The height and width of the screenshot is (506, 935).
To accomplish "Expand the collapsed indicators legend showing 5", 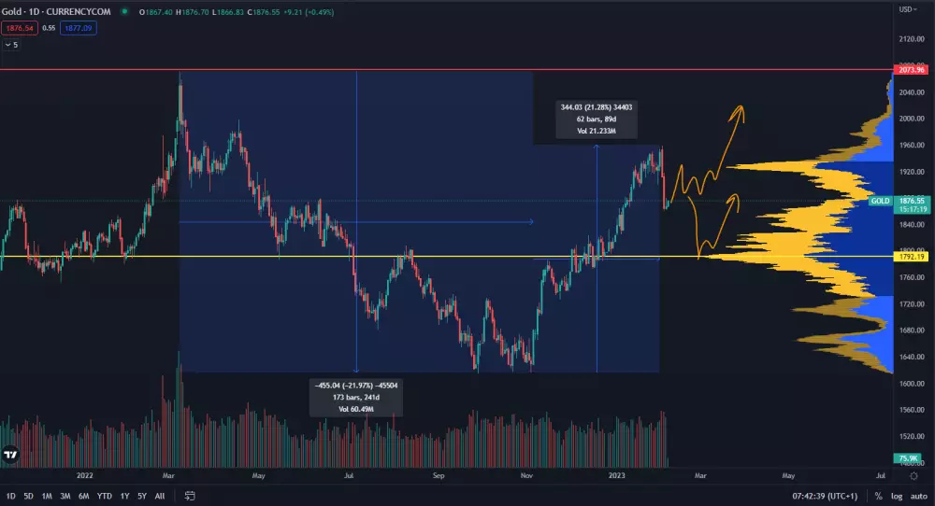I will (x=10, y=44).
